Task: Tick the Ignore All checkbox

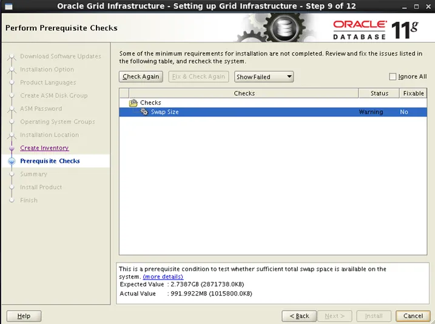Action: (393, 76)
